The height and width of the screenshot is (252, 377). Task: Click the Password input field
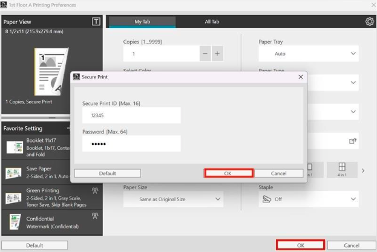131,143
